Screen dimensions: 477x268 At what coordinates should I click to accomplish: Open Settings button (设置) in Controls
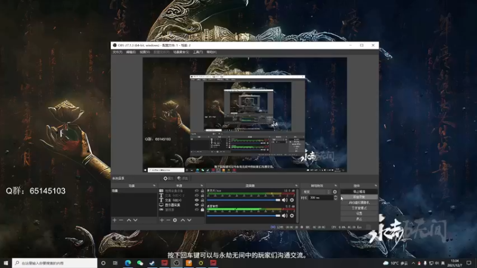[359, 213]
